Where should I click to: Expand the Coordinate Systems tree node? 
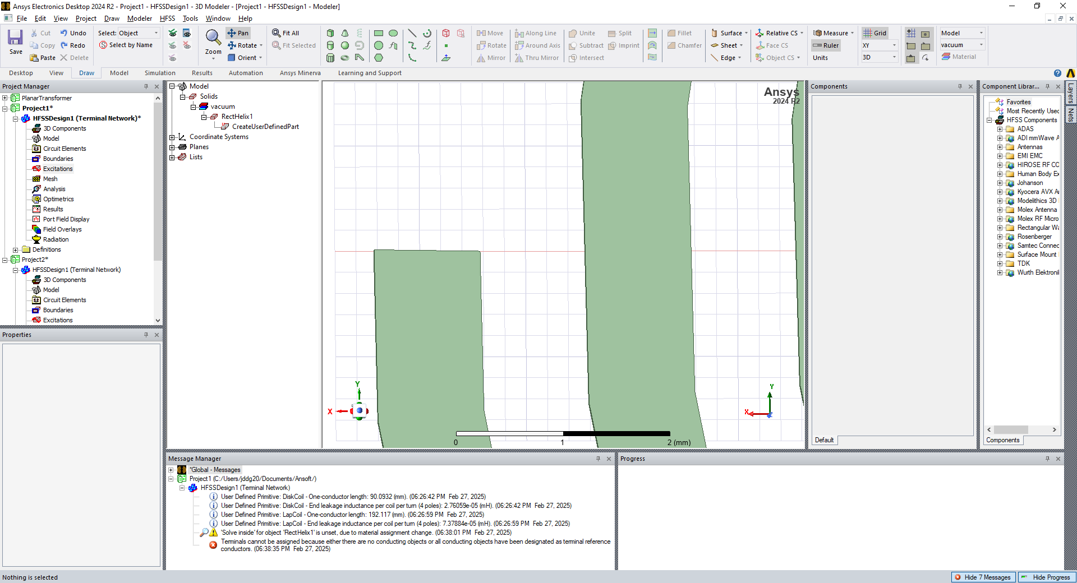click(x=172, y=137)
